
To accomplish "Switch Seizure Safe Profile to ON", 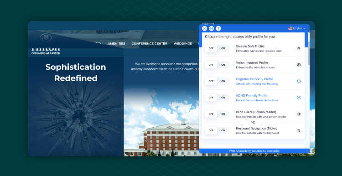I will 223,48.
